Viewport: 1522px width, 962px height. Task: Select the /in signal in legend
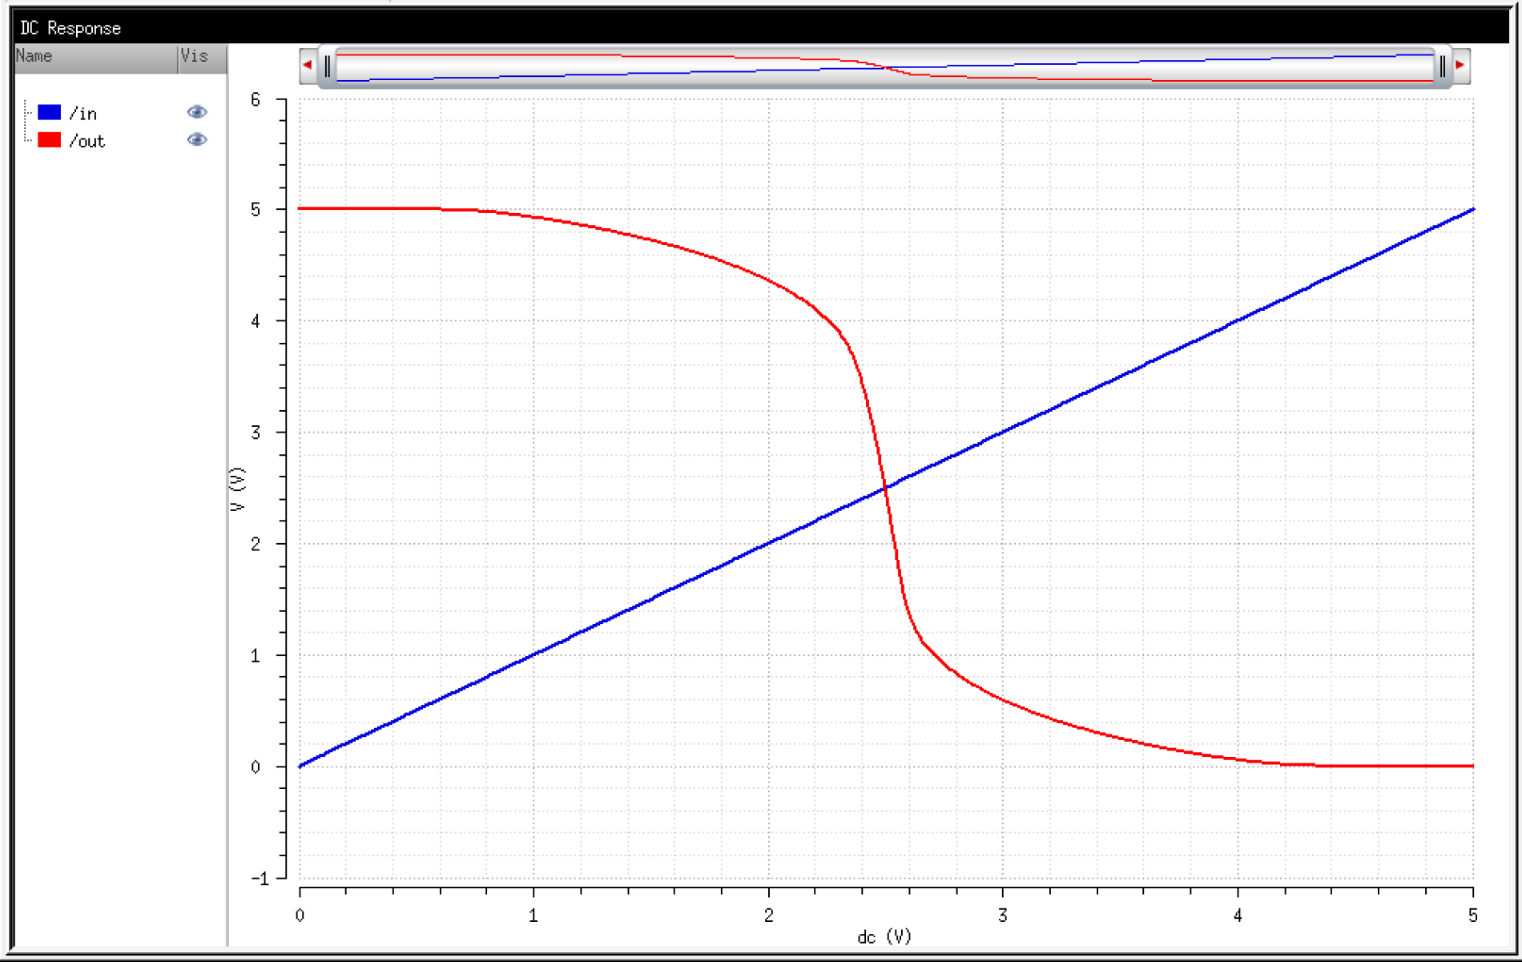coord(83,114)
